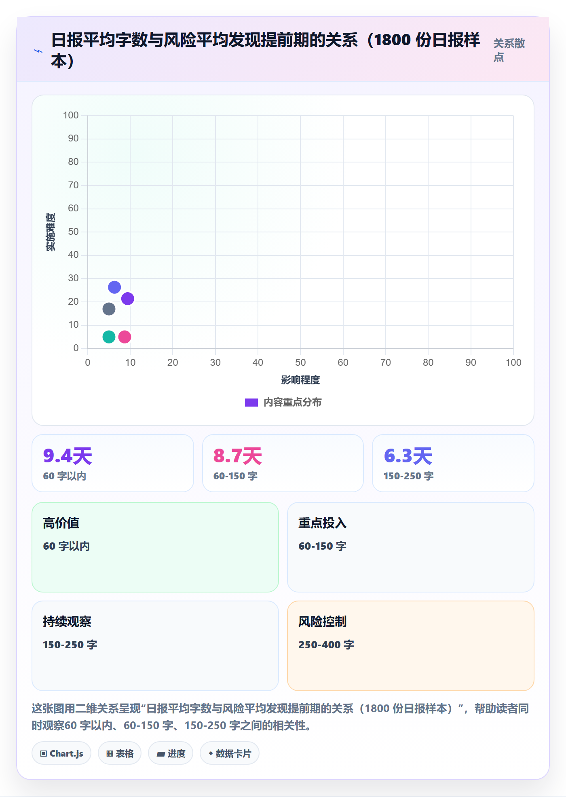Select the purple scatter data point
The height and width of the screenshot is (797, 566).
point(128,299)
